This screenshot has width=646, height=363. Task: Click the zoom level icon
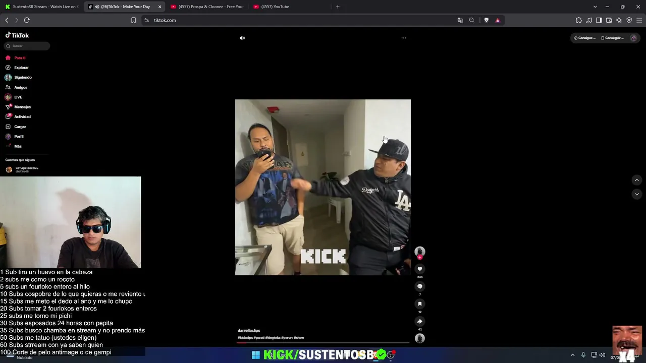[x=472, y=20]
